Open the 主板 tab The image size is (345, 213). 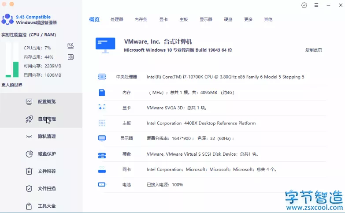pyautogui.click(x=183, y=19)
